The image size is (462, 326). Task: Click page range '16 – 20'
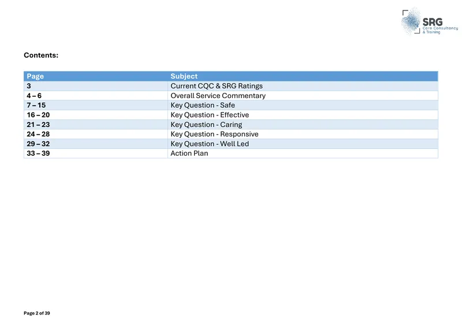click(38, 115)
